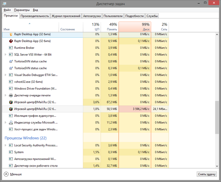The image size is (221, 182).
Task: Click the 1,5% CPU value for System
Action: tap(96, 152)
